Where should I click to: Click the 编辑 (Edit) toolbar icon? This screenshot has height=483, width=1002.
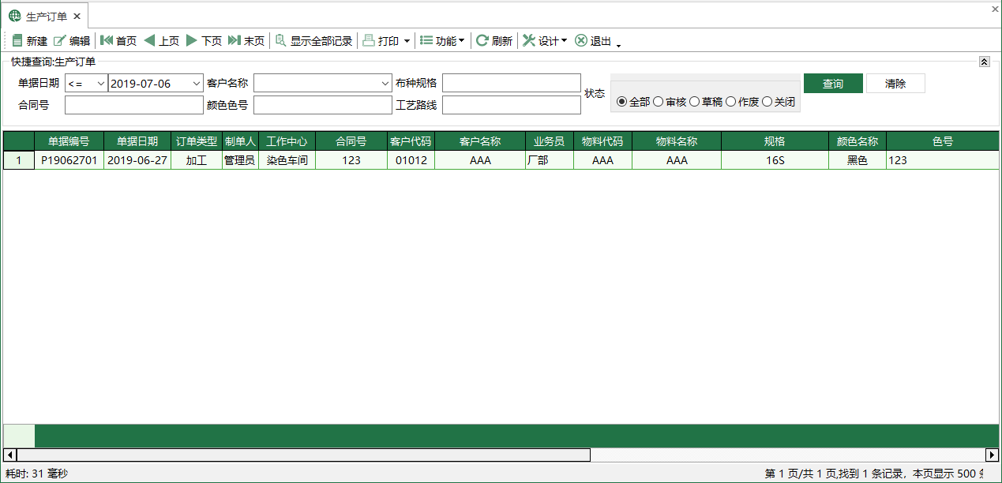(60, 41)
